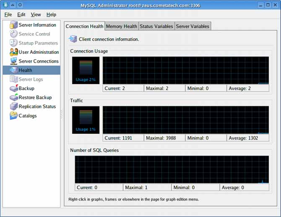Open the Catalogs folder icon
This screenshot has height=217, width=281.
(13, 116)
